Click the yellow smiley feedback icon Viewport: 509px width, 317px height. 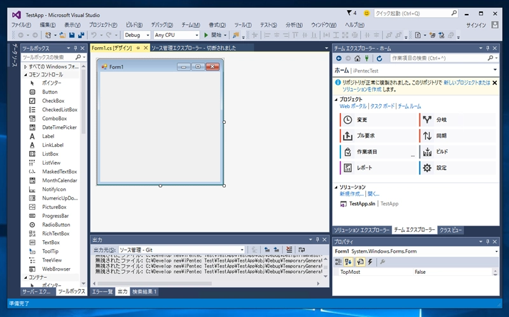366,13
